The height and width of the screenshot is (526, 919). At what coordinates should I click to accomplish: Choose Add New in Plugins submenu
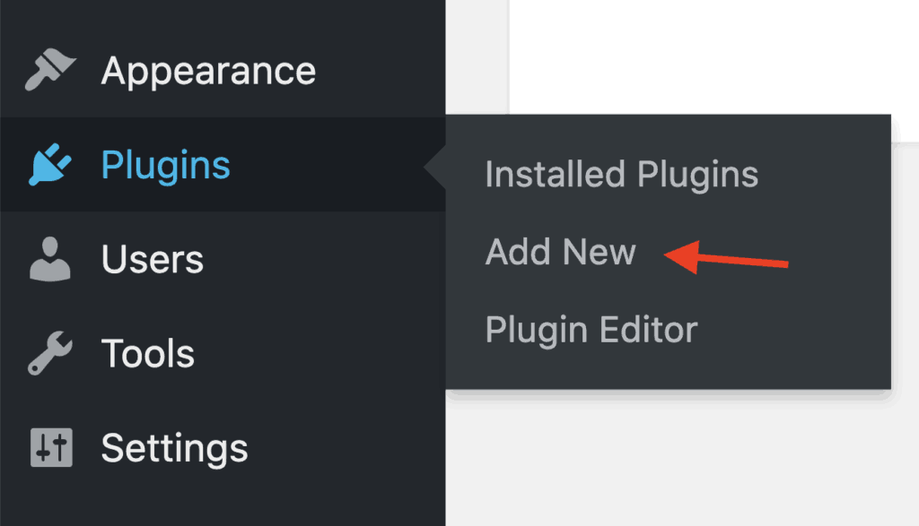[x=561, y=252]
